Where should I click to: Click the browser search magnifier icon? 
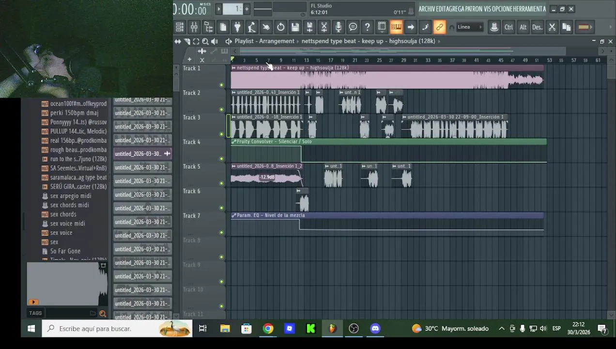[103, 314]
